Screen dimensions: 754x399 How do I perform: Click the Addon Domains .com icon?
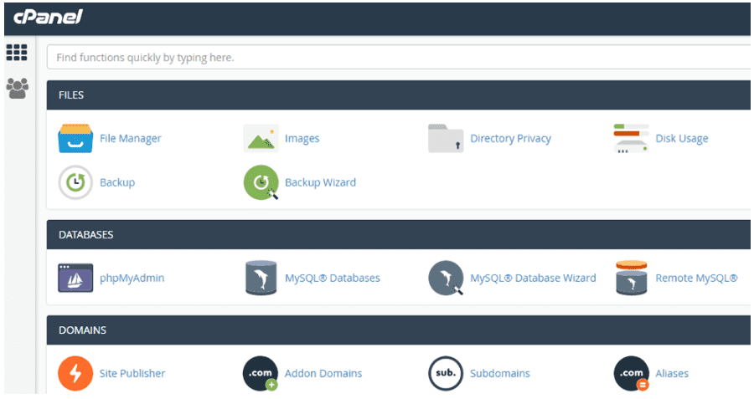(261, 374)
